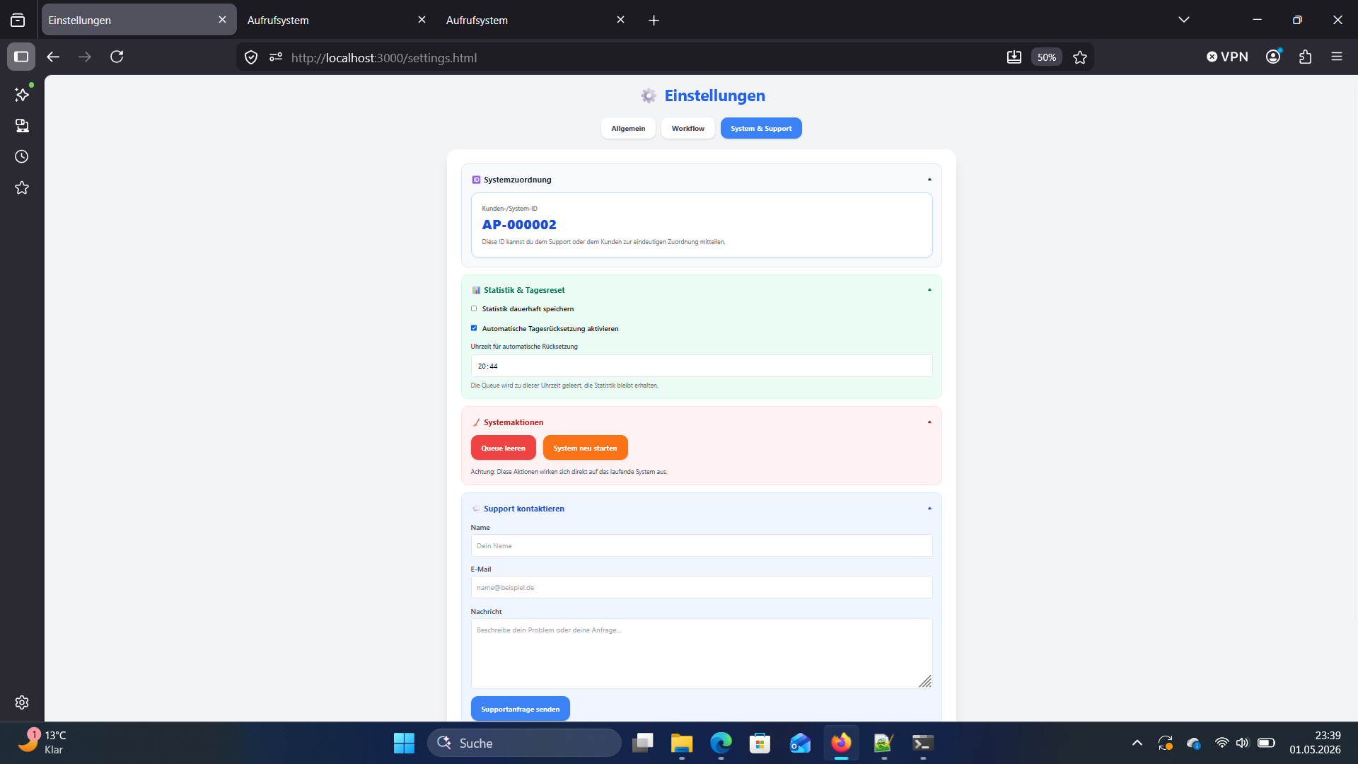Image resolution: width=1358 pixels, height=764 pixels.
Task: Collapse the Systemaktionen section
Action: coord(929,422)
